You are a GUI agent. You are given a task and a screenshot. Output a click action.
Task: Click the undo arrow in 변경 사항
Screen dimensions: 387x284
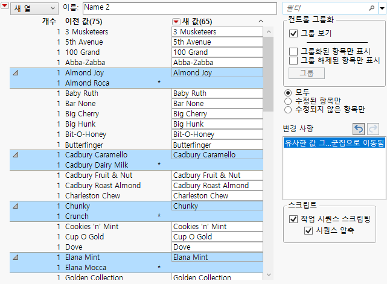[359, 128]
